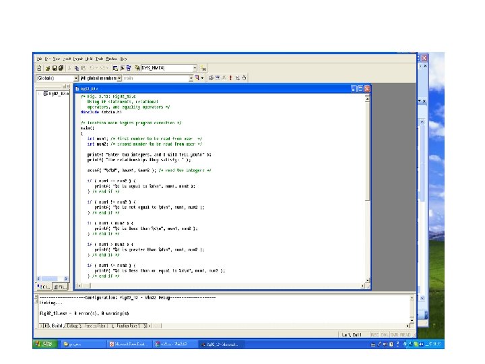The height and width of the screenshot is (364, 485).
Task: Expand the fig02_13 tree node
Action: coord(40,94)
